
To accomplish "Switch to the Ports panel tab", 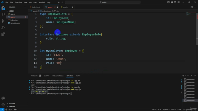I will 78,76.
